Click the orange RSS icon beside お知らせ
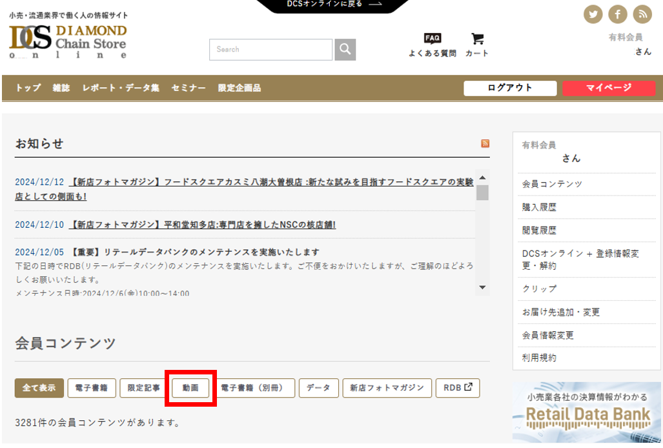The height and width of the screenshot is (448, 663). tap(485, 143)
